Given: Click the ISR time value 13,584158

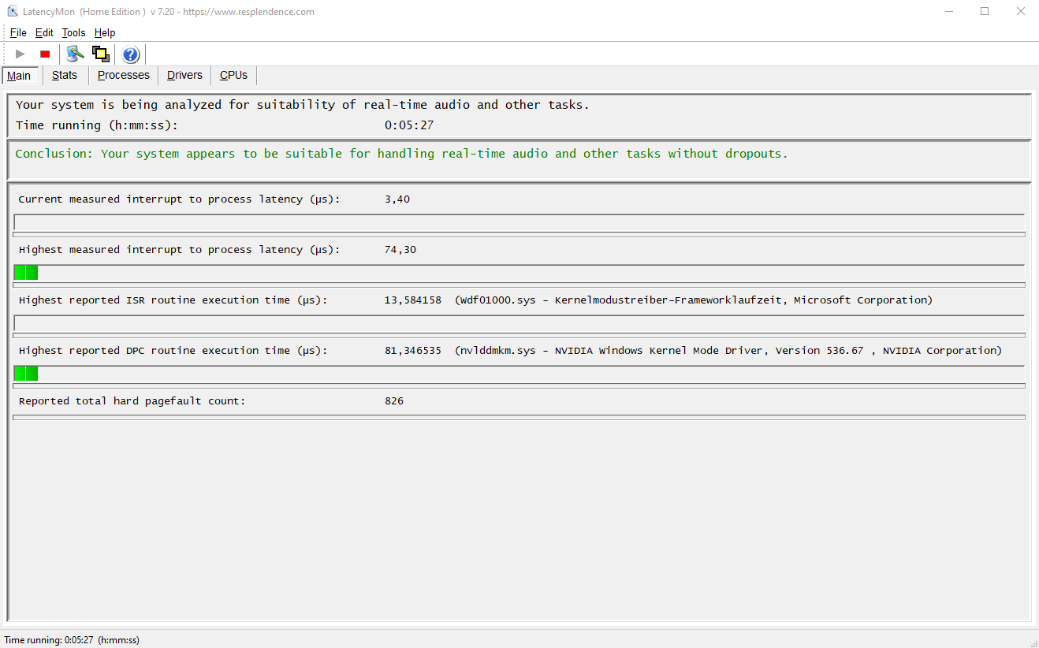Looking at the screenshot, I should [x=413, y=300].
